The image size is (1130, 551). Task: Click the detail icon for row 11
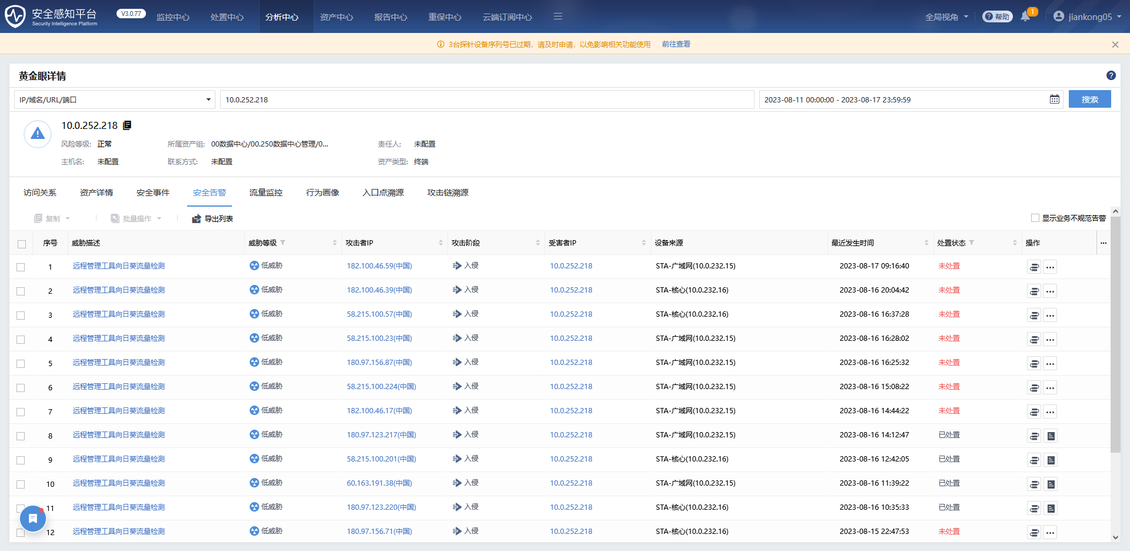[x=1034, y=508]
